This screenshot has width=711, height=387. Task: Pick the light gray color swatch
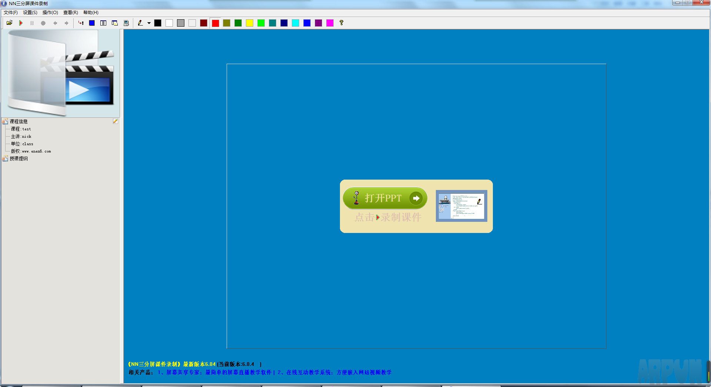(192, 23)
